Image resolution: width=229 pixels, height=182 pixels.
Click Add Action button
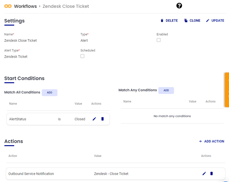pyautogui.click(x=212, y=141)
